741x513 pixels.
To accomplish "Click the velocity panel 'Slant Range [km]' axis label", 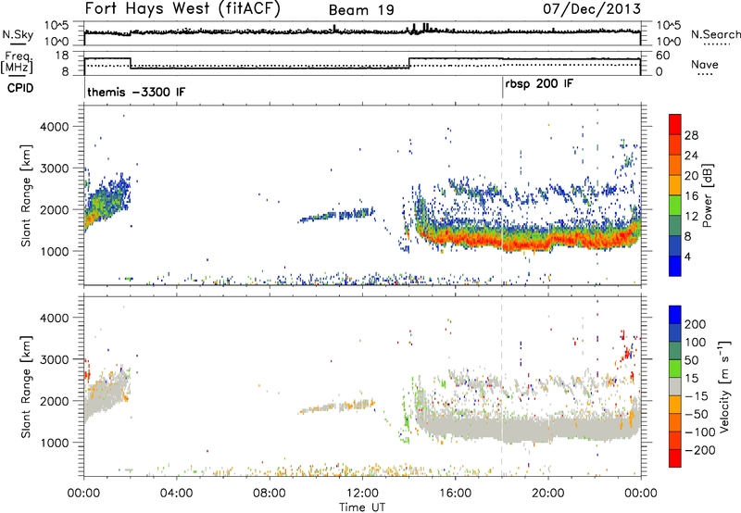I will tap(26, 387).
